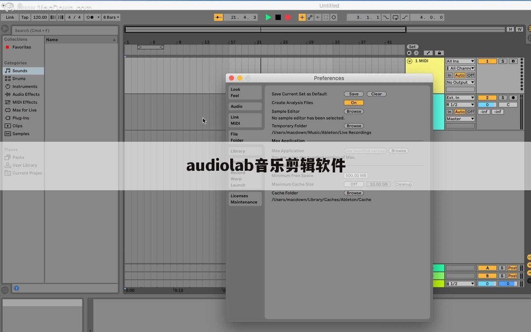Open the All Channels dropdown on 1 MIDI
Screen dimensions: 531x332
460,68
